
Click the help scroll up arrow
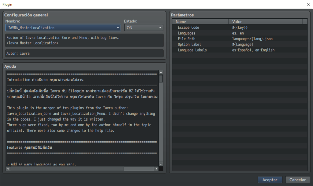pos(161,72)
